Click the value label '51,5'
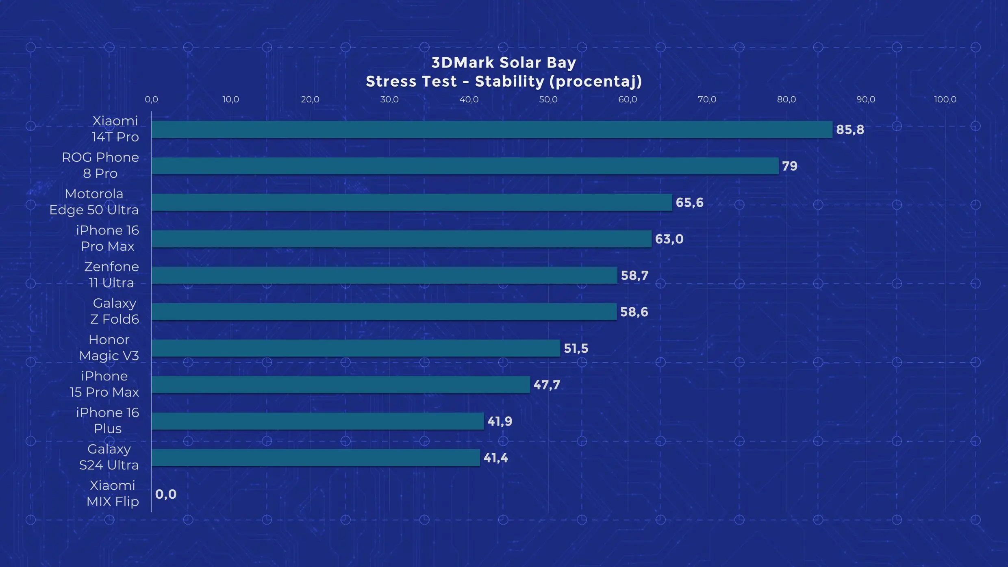1008x567 pixels. [576, 348]
